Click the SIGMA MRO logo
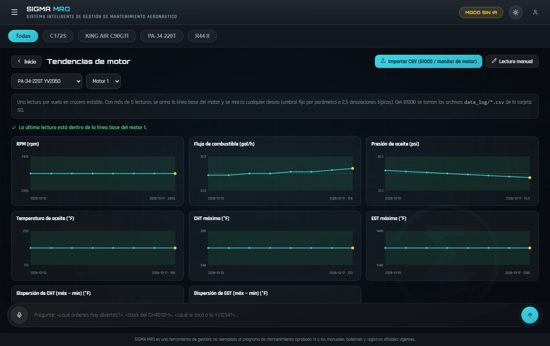 coord(48,9)
